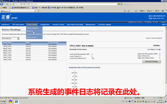The height and width of the screenshot is (104, 167).
Task: Stop loading with the red X icon
Action: (130, 4)
